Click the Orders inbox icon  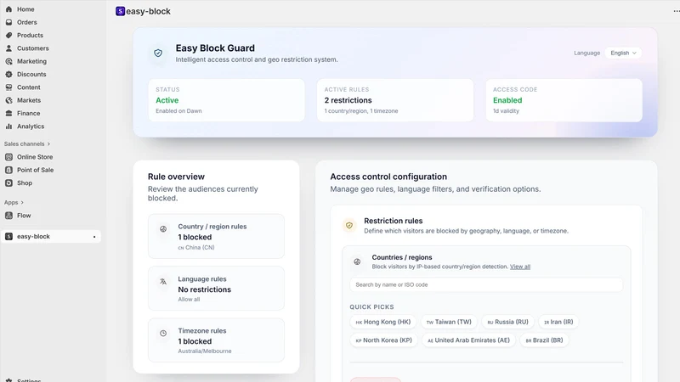coord(8,22)
